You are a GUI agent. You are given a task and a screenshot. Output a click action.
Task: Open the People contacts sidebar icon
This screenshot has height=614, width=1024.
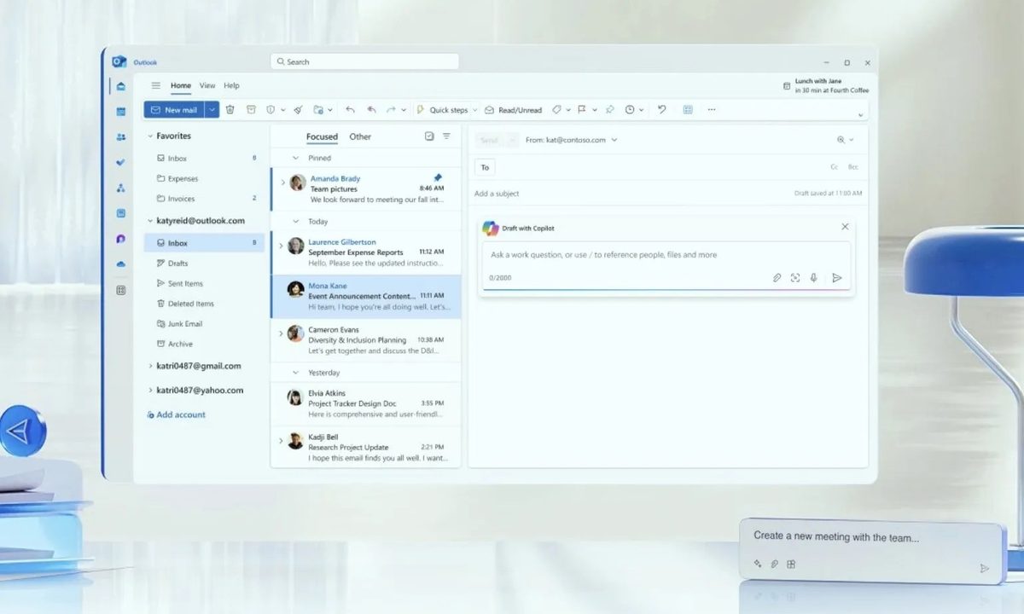121,137
